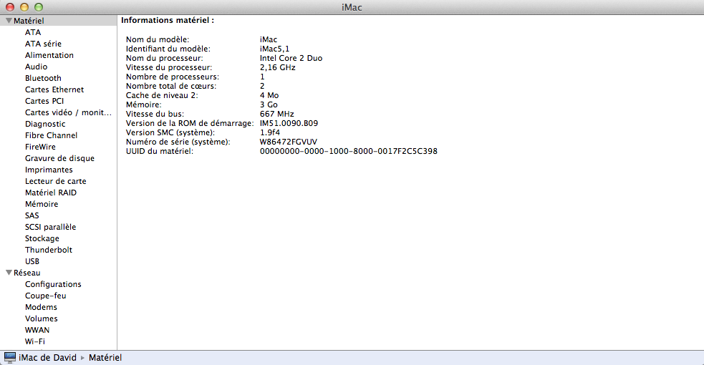The width and height of the screenshot is (704, 365).
Task: Select the Matériel category heading
Action: (29, 21)
